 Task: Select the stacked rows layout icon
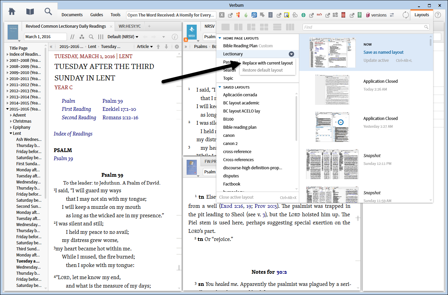277,27
